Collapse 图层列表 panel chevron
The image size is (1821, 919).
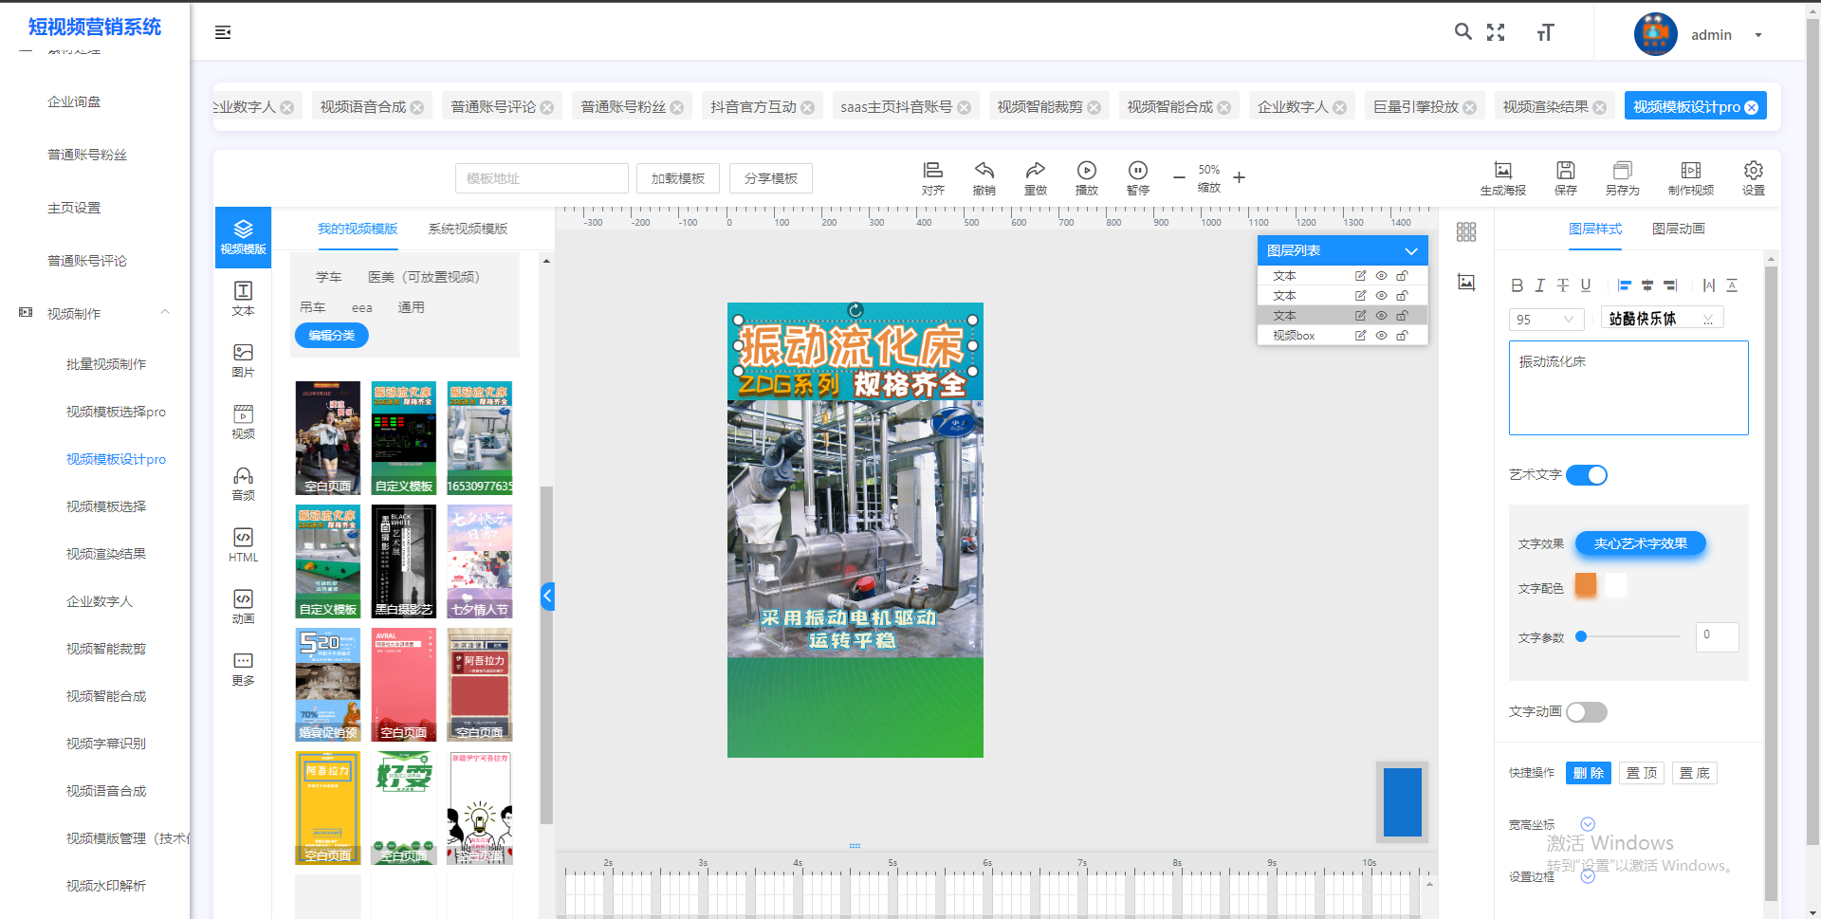1410,251
